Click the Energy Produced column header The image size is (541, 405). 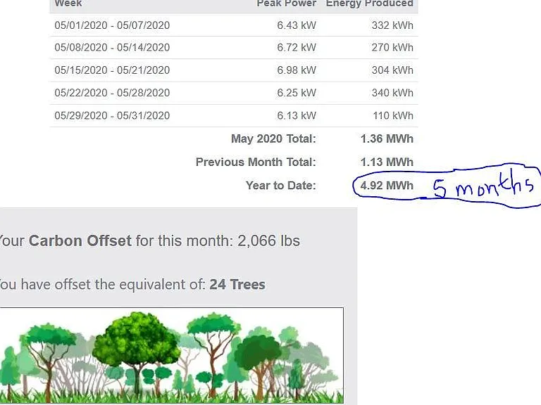point(370,4)
